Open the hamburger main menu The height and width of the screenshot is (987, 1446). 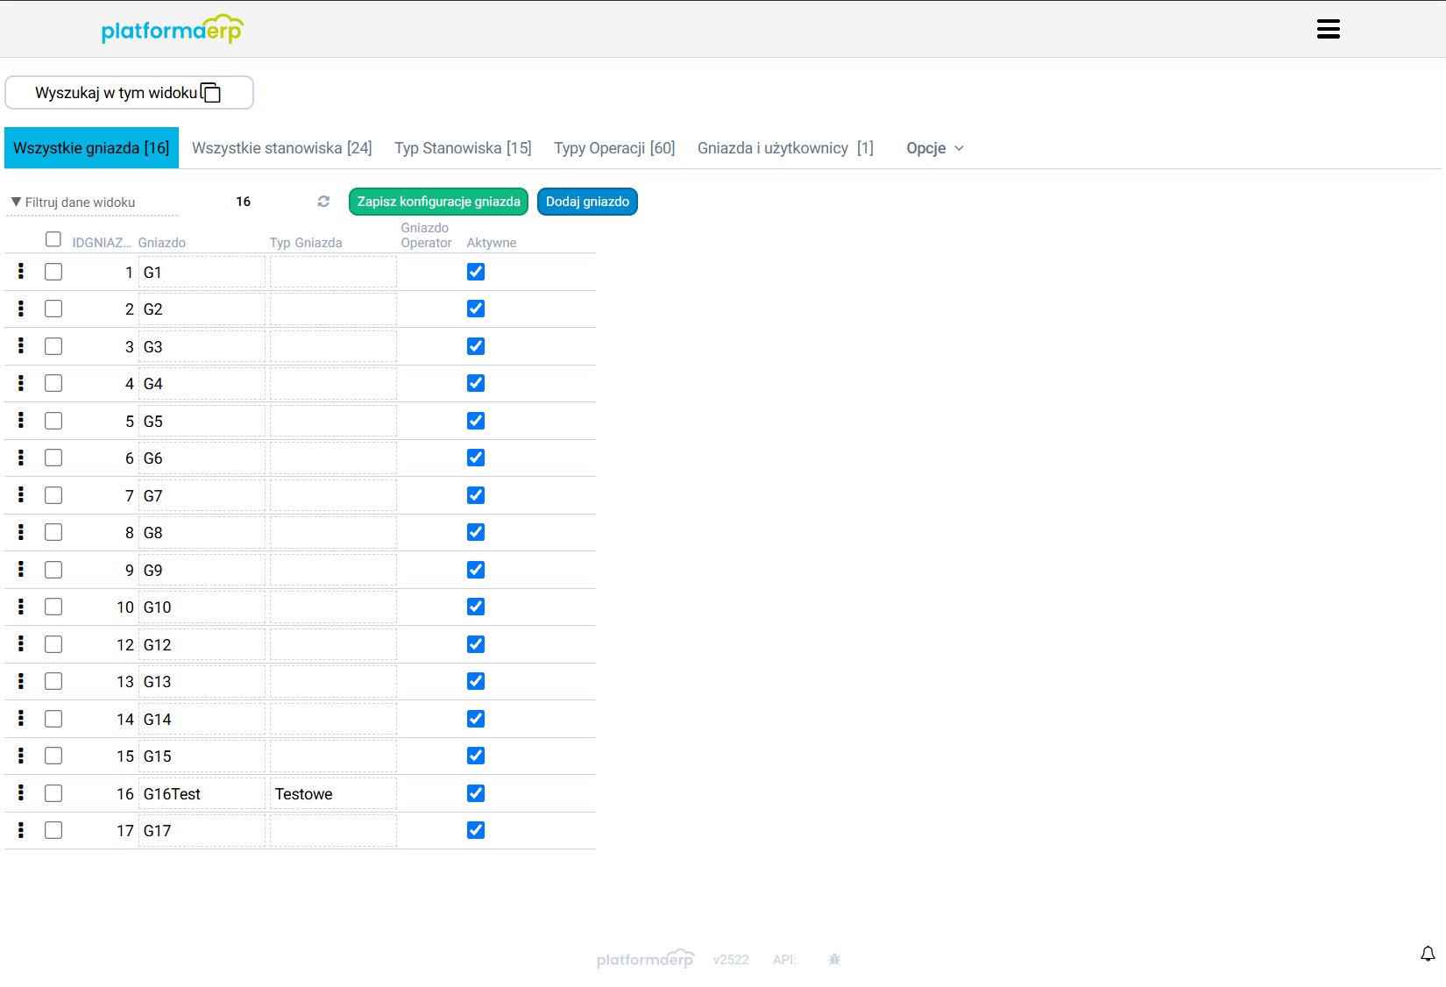point(1328,29)
